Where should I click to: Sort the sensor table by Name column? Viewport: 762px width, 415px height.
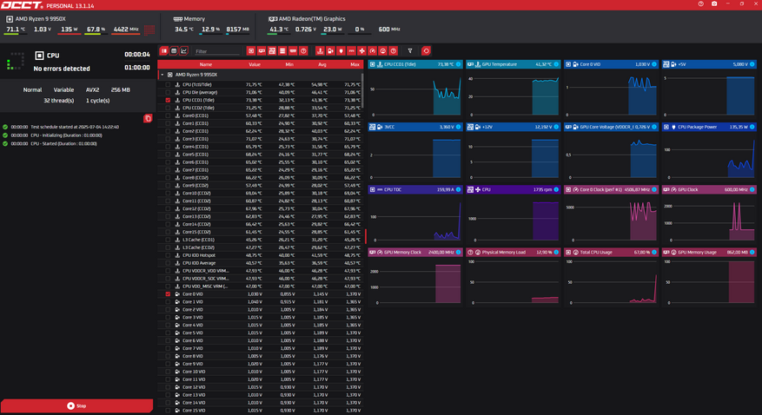point(205,64)
